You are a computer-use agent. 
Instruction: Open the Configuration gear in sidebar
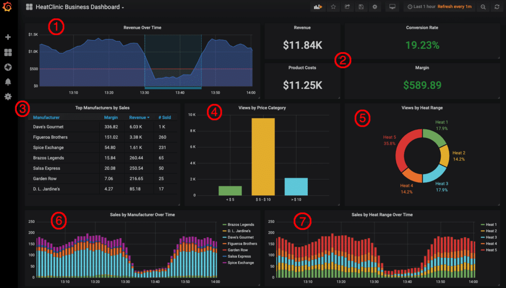(8, 96)
